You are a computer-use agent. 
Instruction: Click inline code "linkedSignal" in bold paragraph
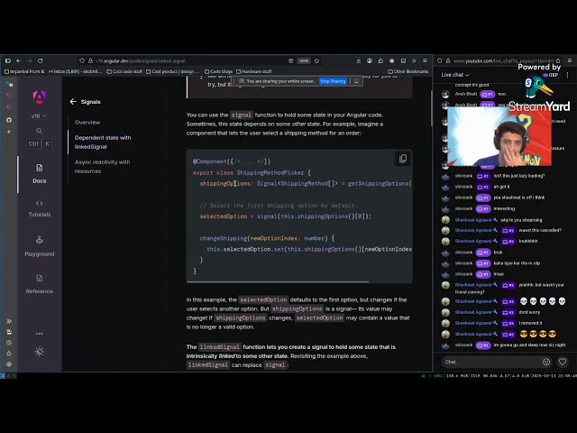(219, 346)
